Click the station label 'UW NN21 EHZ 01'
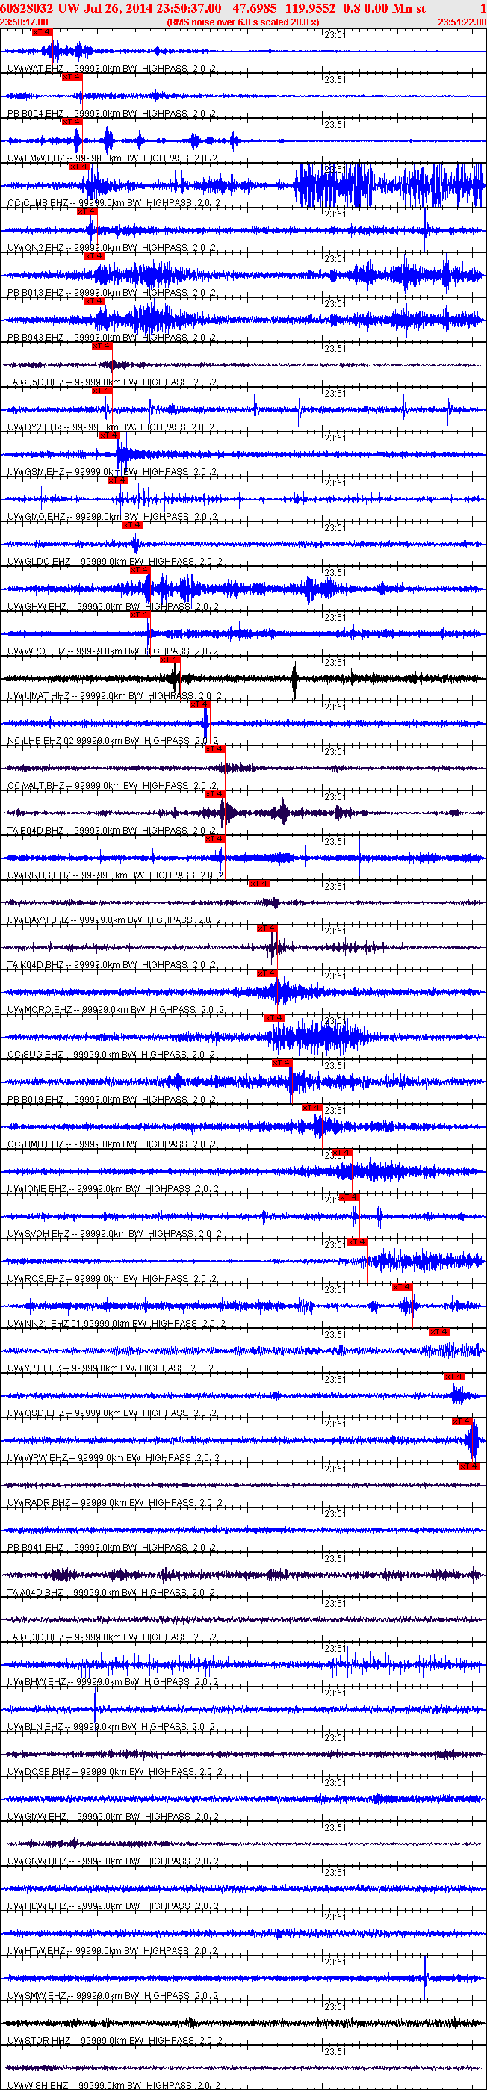This screenshot has height=2090, width=487. 45,1324
